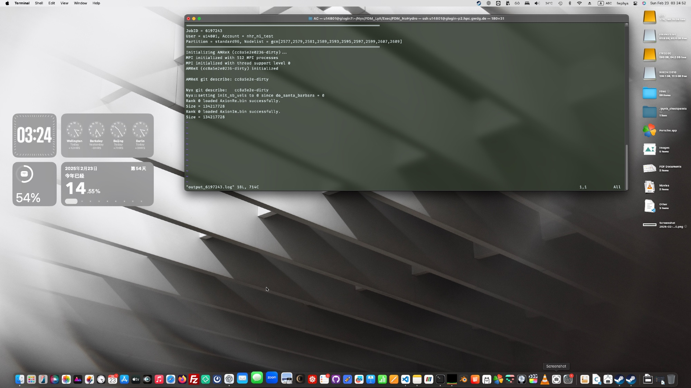Click the year progress bar in widget
This screenshot has height=388, width=691.
tap(104, 201)
